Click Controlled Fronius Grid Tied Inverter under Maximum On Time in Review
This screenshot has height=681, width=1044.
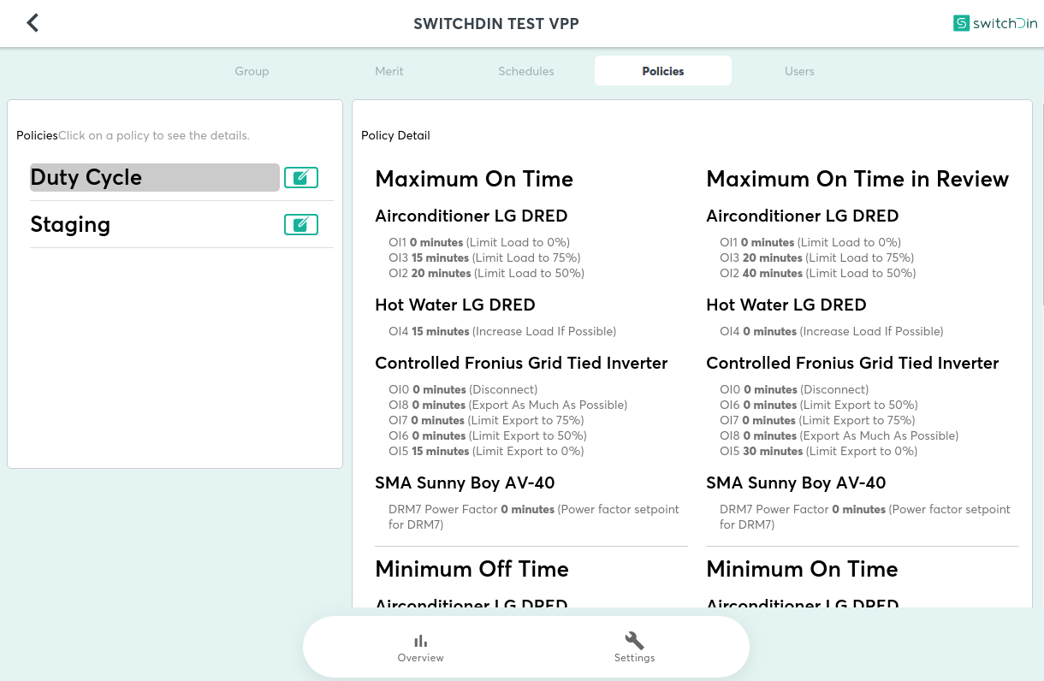(852, 363)
